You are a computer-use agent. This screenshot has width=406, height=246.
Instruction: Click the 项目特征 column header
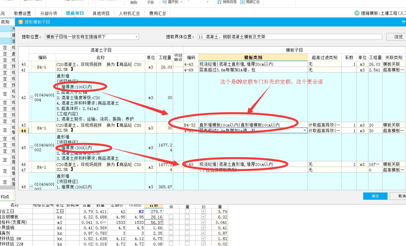pyautogui.click(x=178, y=57)
